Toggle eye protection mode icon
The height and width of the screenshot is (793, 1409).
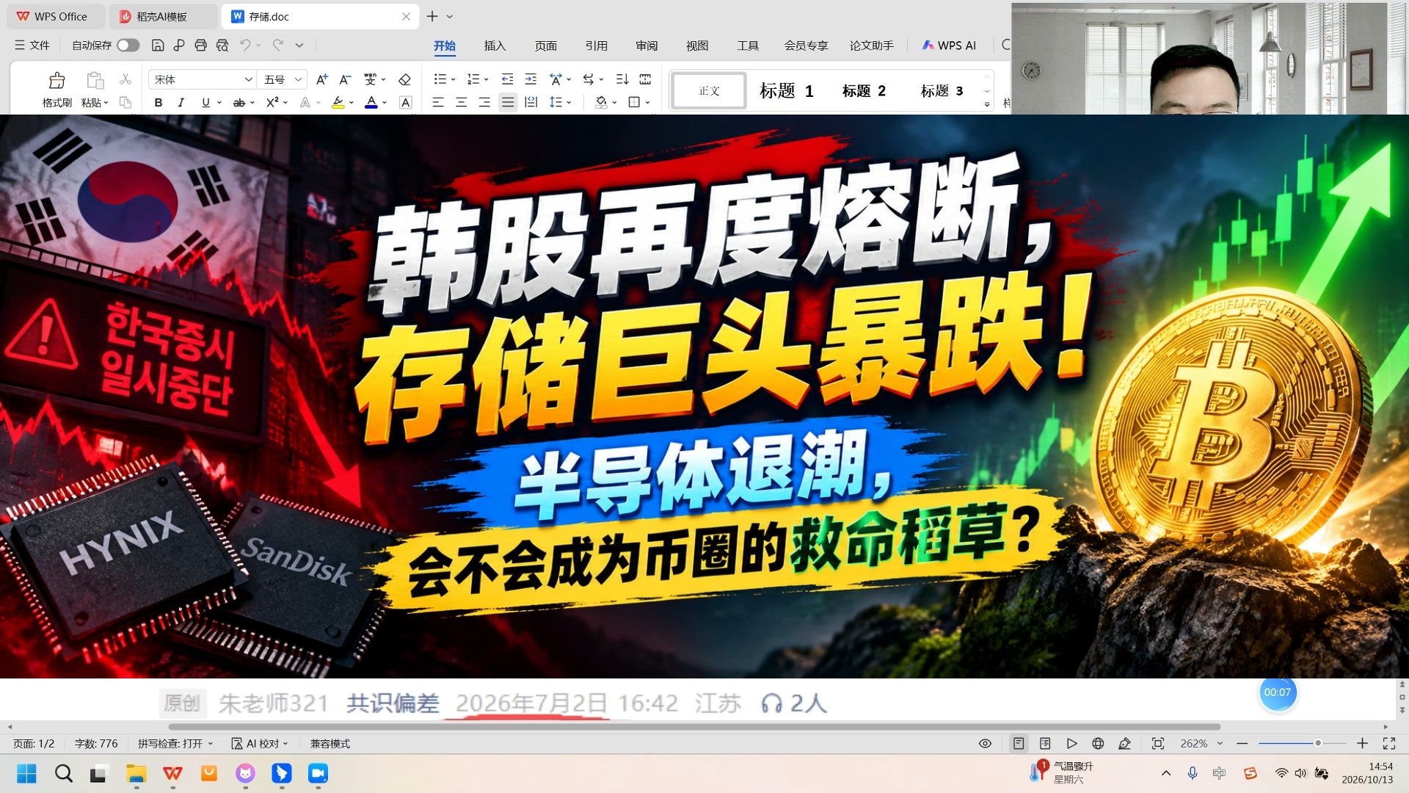click(x=985, y=743)
